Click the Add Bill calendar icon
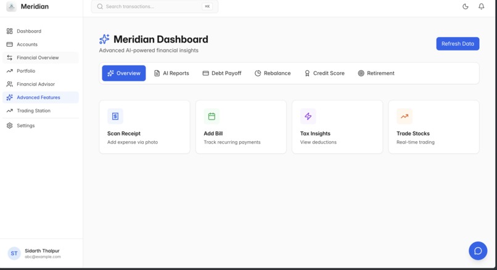Screen dimensions: 497x270 tap(212, 117)
